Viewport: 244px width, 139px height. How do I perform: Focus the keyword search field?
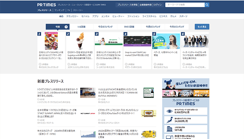185,5
